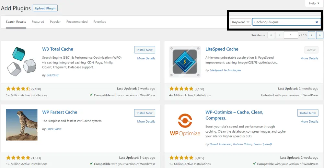View More Details for LiteSpeed Cache
This screenshot has width=324, height=168.
click(x=309, y=58)
